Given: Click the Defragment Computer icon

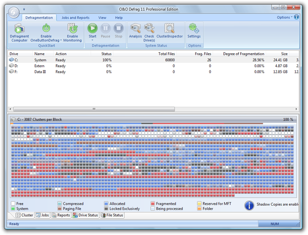Looking at the screenshot, I should pyautogui.click(x=19, y=28).
